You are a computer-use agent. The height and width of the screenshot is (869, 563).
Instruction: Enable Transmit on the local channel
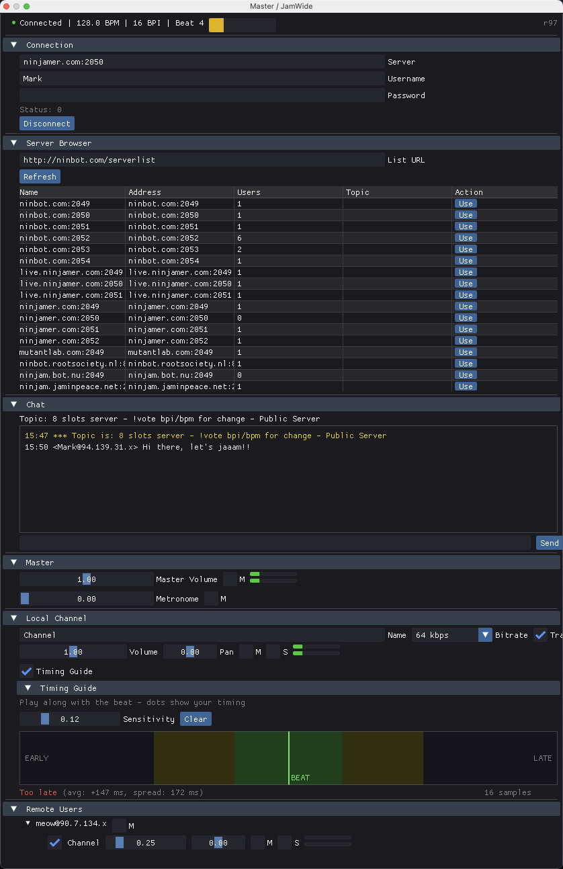[x=541, y=634]
